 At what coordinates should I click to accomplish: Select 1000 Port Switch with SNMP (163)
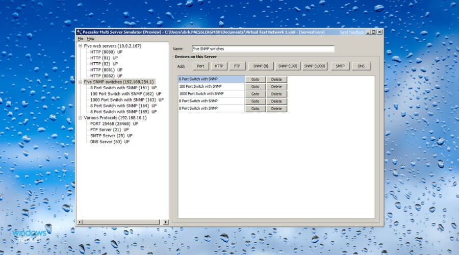pos(127,100)
